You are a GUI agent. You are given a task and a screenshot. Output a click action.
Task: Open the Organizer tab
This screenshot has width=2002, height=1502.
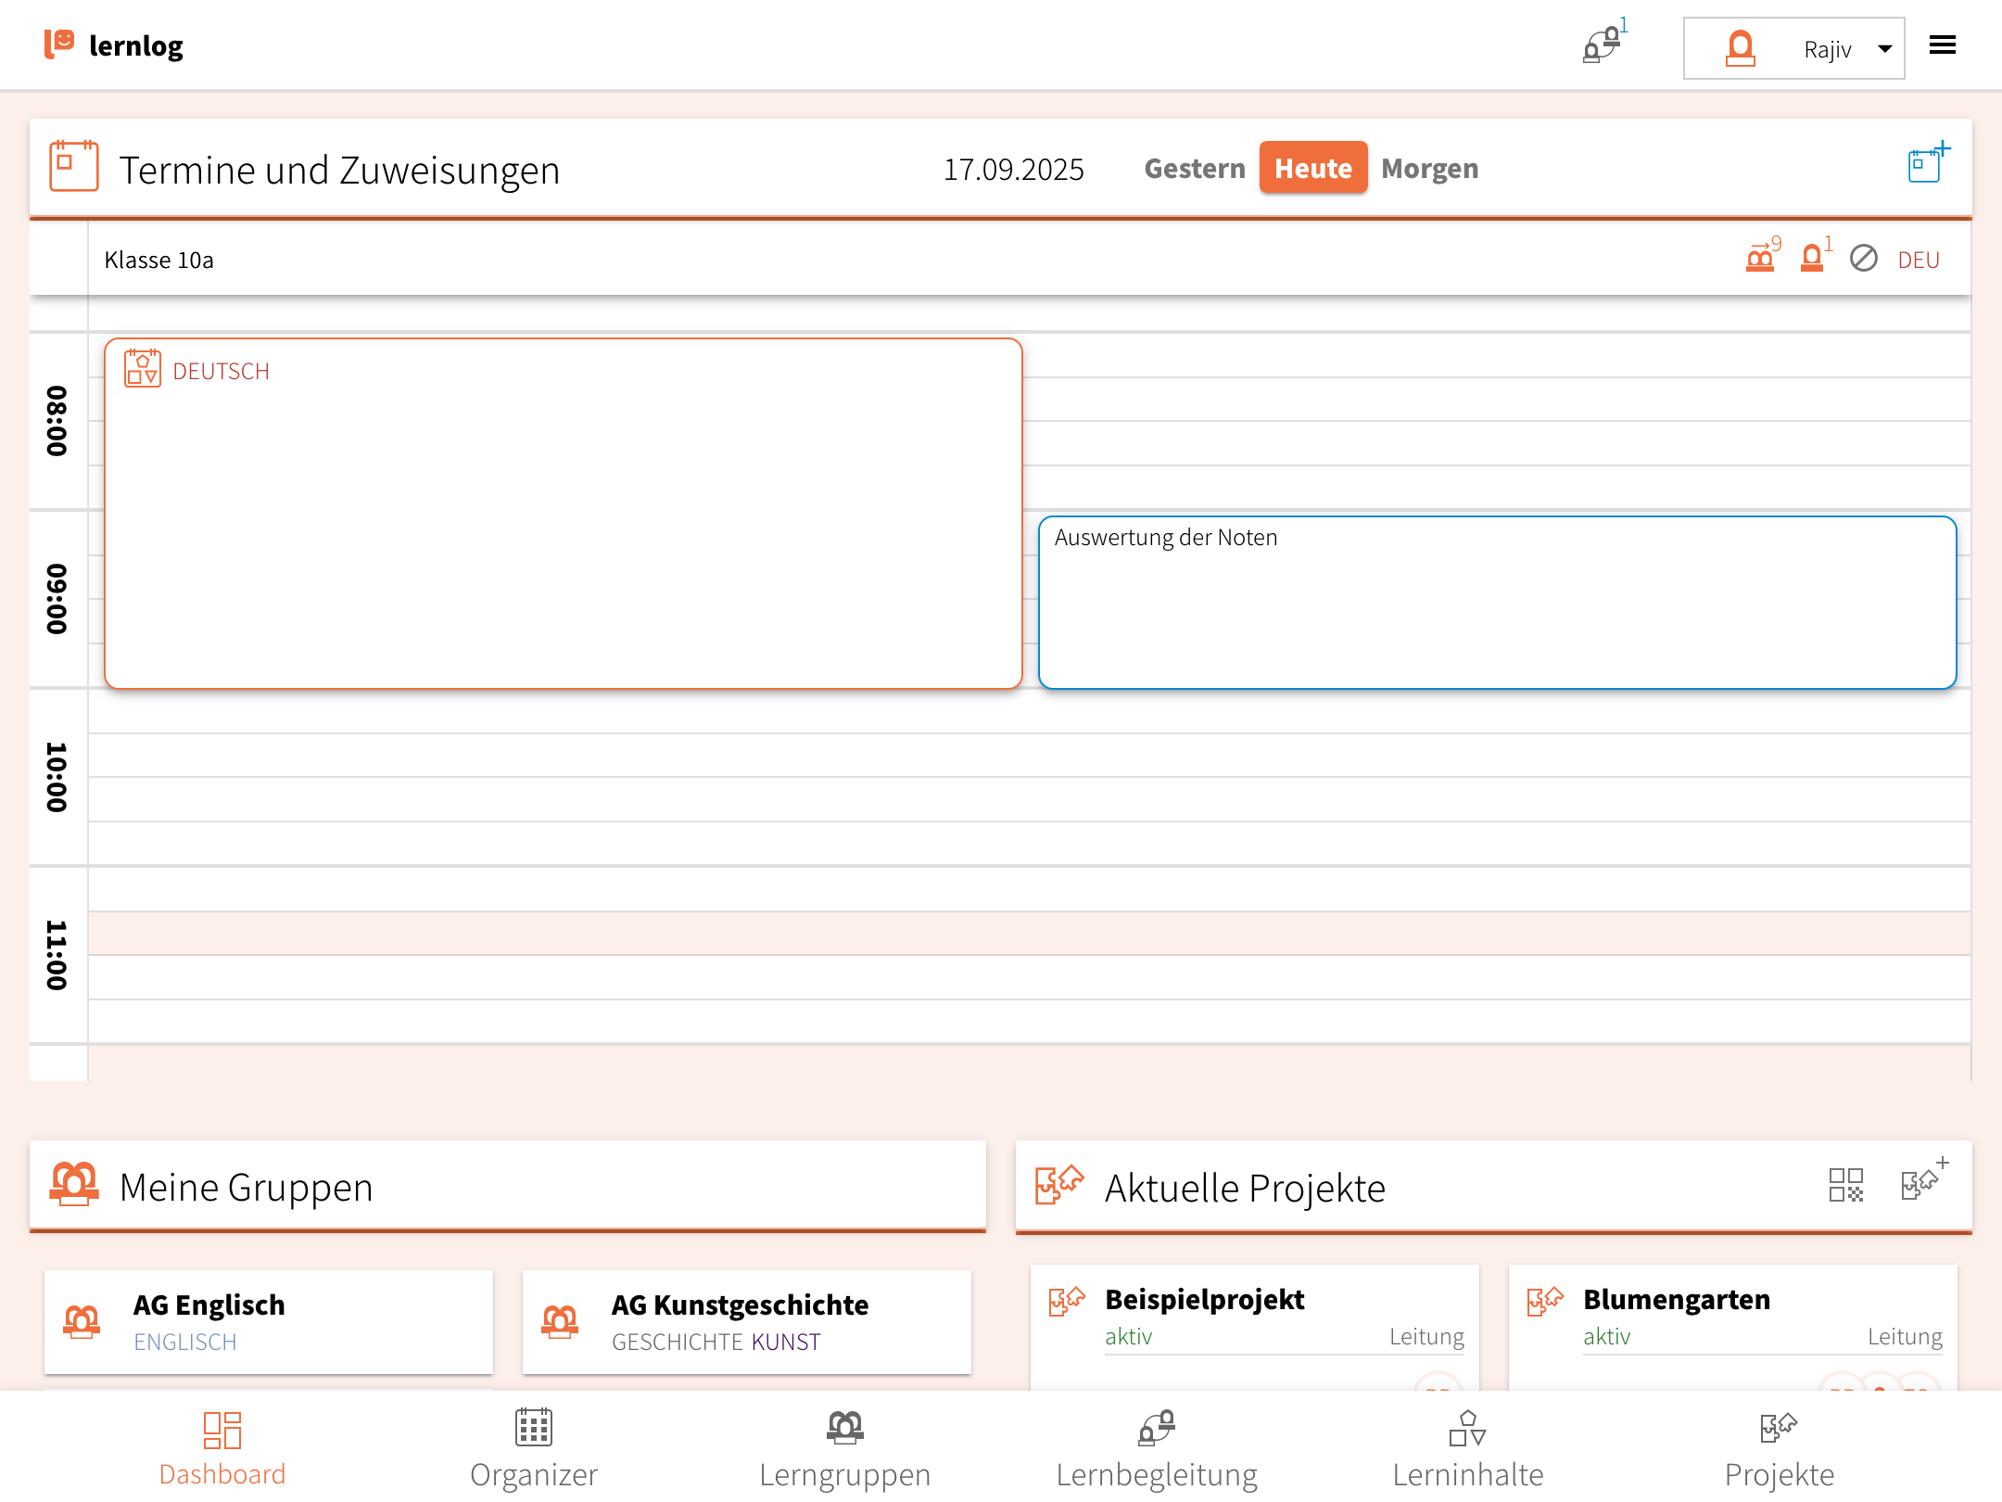(534, 1448)
